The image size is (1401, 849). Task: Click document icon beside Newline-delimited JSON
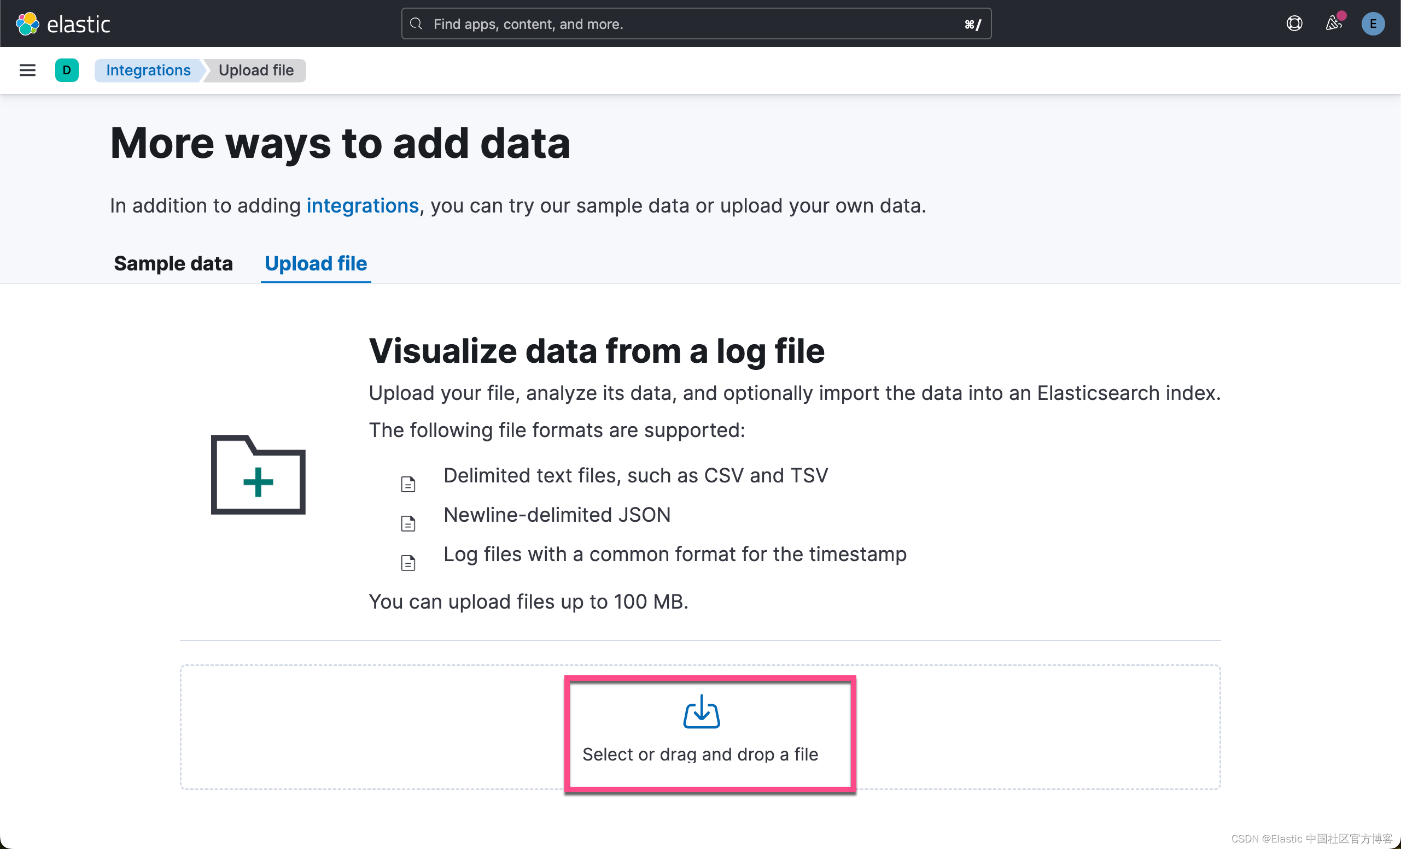pyautogui.click(x=408, y=522)
